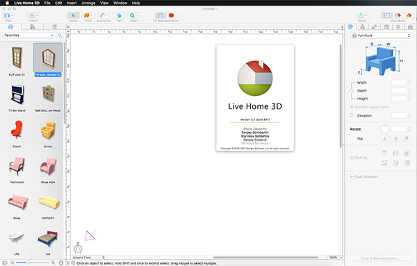Click the Elevation stepper arrows

coord(409,115)
